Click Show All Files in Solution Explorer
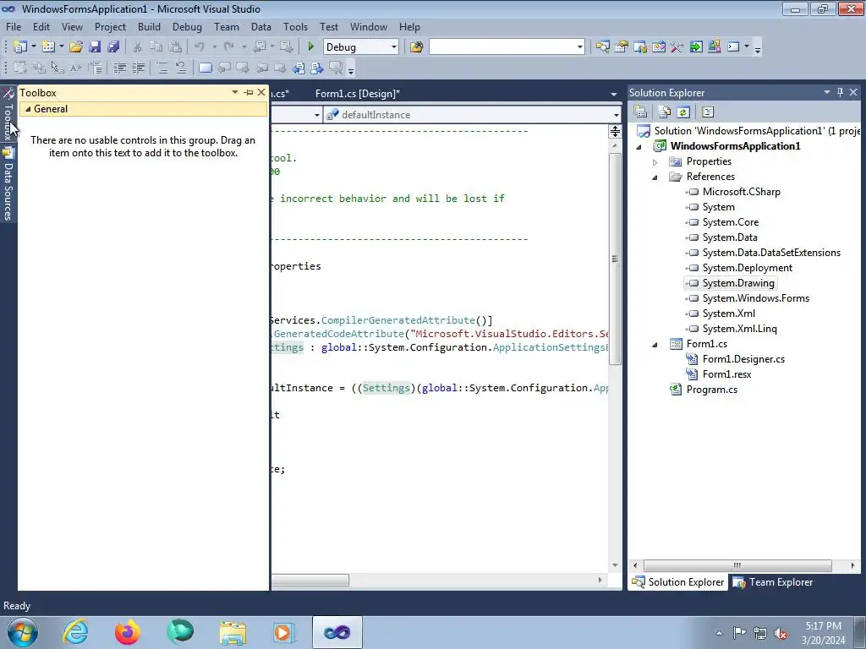 pyautogui.click(x=665, y=112)
